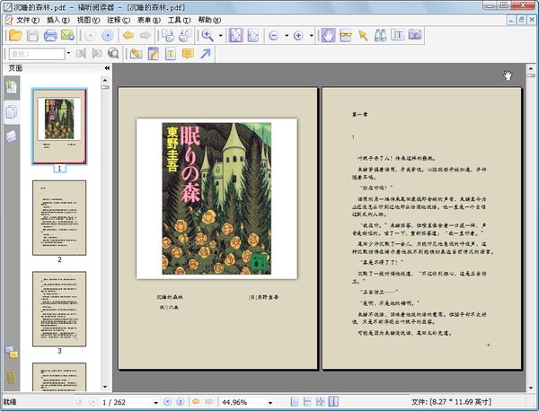Image resolution: width=539 pixels, height=411 pixels.
Task: Click the Print icon in toolbar
Action: 51,36
